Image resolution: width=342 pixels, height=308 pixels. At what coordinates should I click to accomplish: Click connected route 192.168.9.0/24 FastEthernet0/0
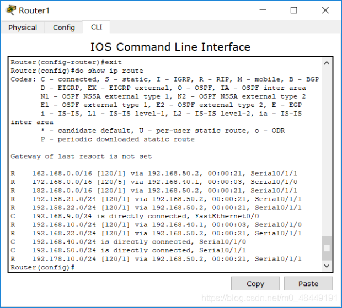click(x=135, y=216)
